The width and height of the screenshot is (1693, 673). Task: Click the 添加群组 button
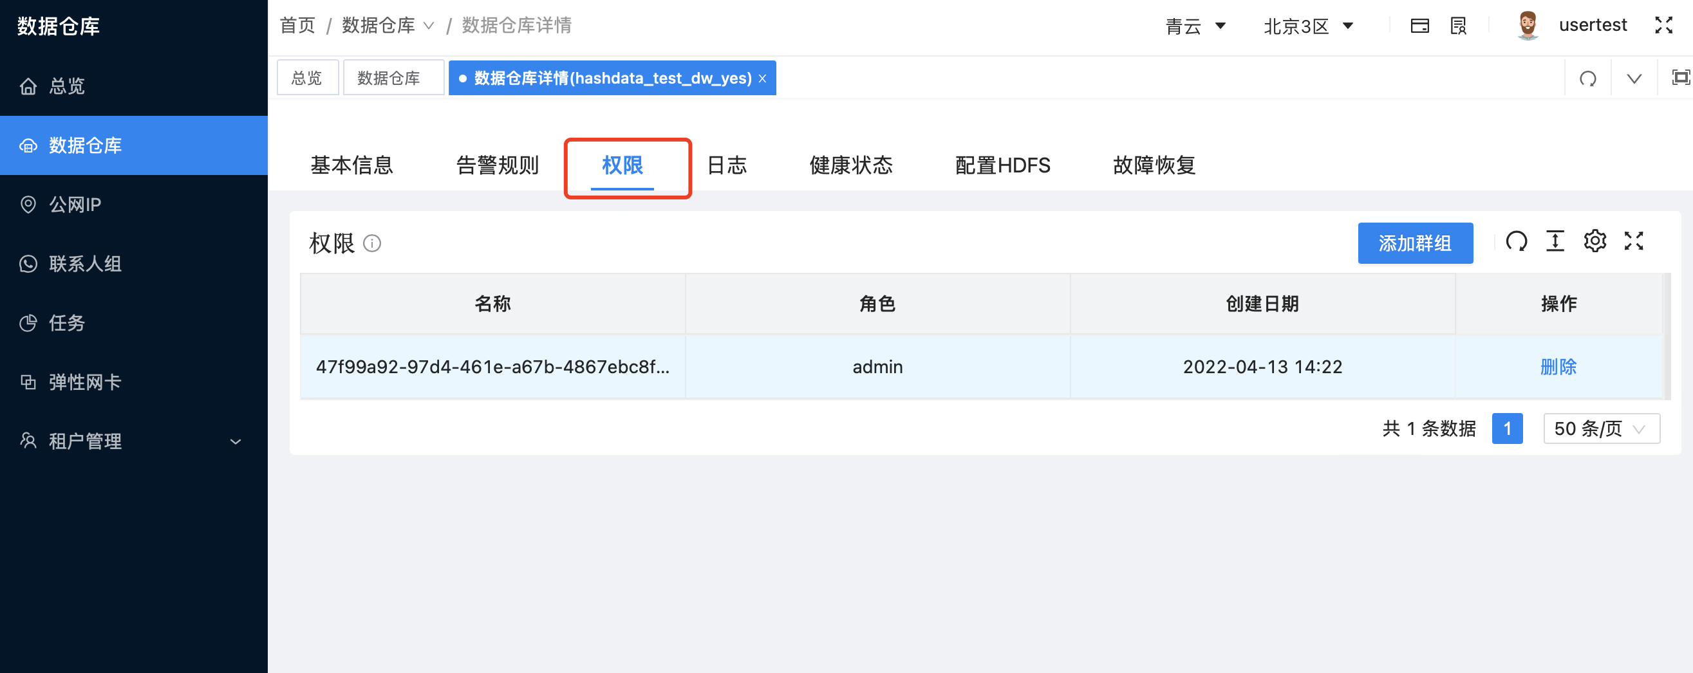1415,243
